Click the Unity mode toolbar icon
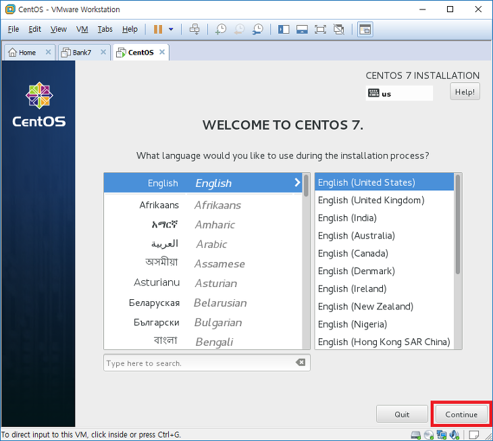The height and width of the screenshot is (441, 493). (x=339, y=29)
